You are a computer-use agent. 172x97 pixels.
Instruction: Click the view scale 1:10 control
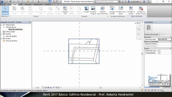[x=37, y=88]
